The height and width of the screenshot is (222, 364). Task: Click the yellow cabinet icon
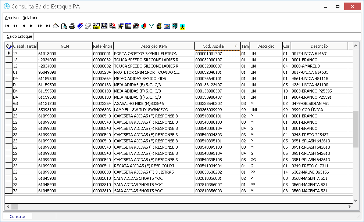159,26
